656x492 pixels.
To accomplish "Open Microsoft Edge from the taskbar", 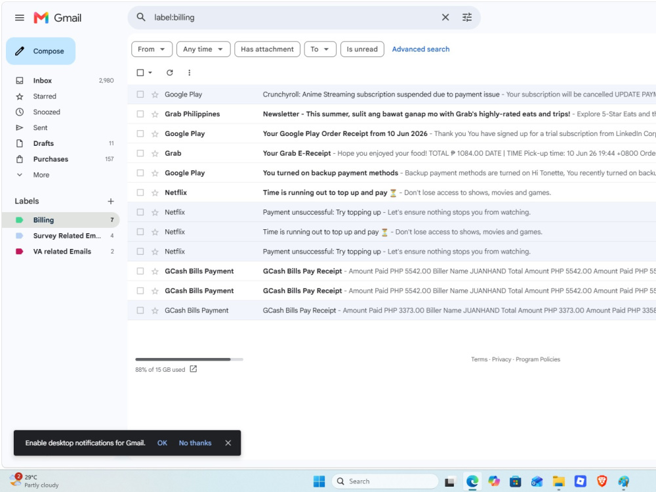I will (472, 481).
